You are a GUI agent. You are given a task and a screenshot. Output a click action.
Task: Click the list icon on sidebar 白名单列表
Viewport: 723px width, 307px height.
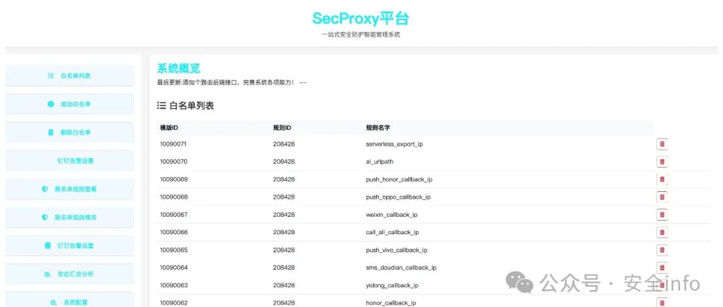tap(51, 76)
